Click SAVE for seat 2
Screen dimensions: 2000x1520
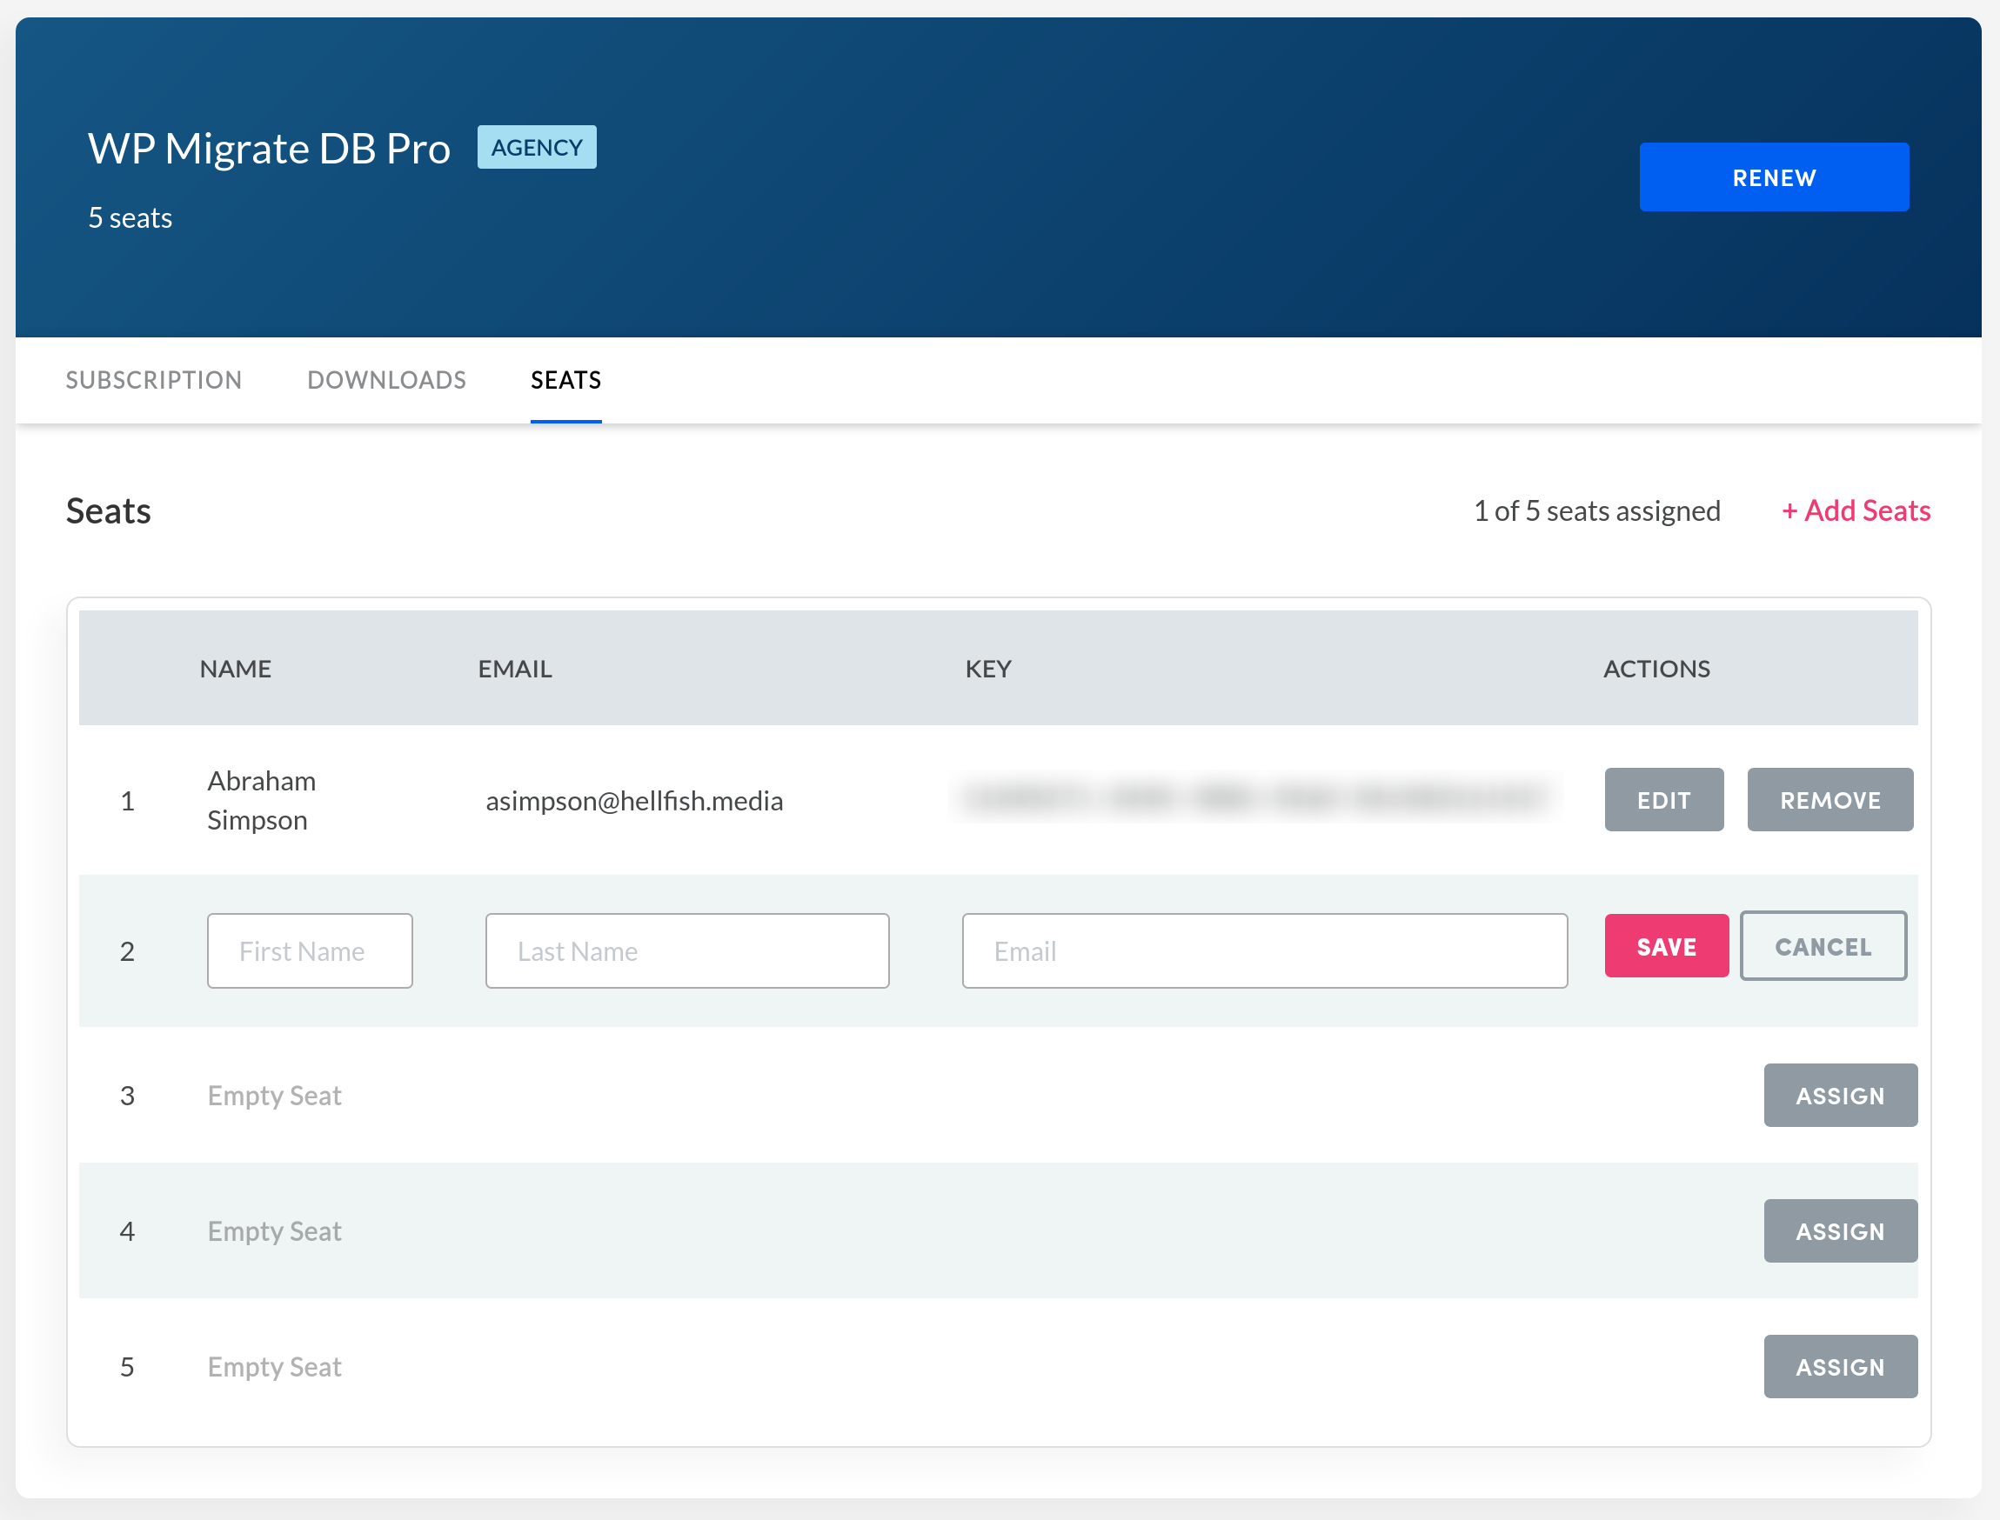click(x=1666, y=945)
